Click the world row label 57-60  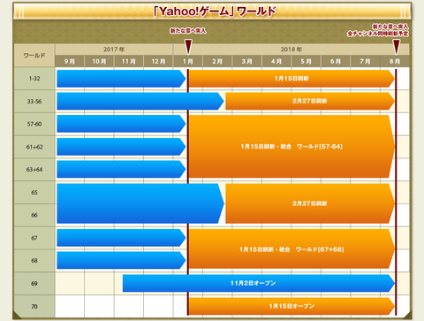(x=34, y=124)
